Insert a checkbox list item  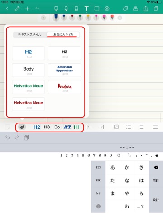point(116,127)
